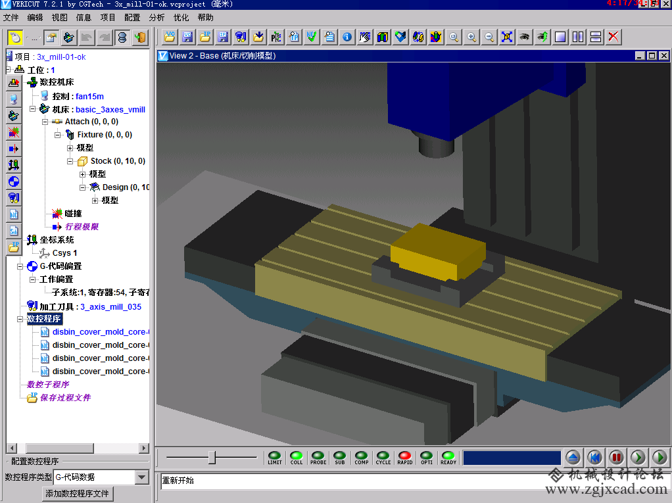Click the green LIMIT status light
The image size is (672, 503).
[275, 458]
